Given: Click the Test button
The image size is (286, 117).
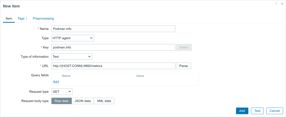Looking at the screenshot, I should coord(257,111).
